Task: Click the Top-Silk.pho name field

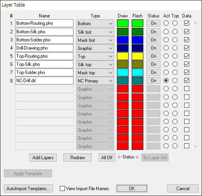Action: pos(44,64)
